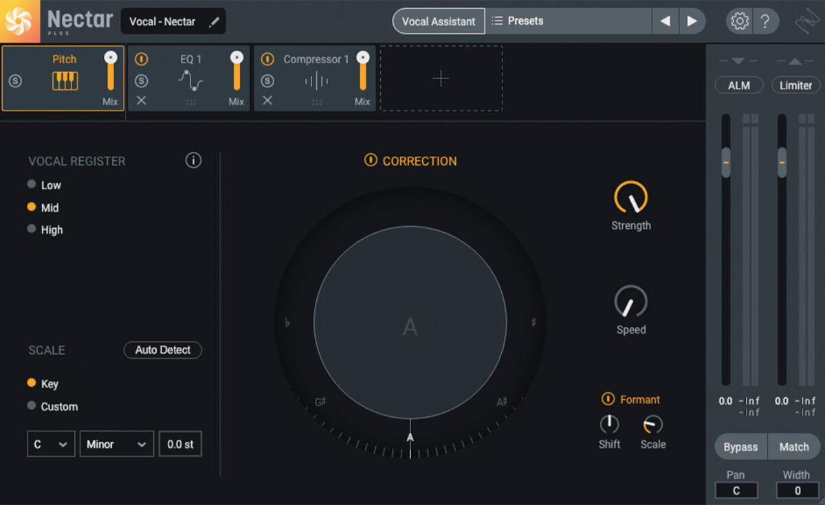
Task: Open the scale type dropdown showing Minor
Action: 117,444
